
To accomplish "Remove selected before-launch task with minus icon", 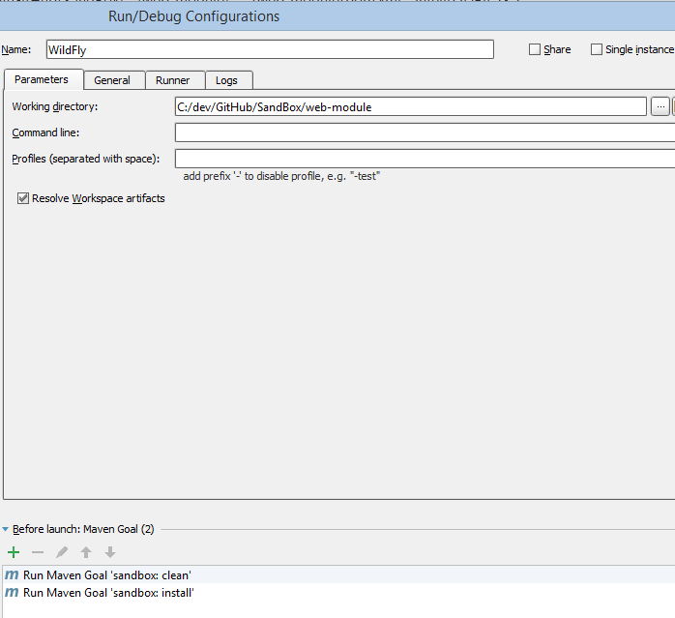I will click(38, 552).
